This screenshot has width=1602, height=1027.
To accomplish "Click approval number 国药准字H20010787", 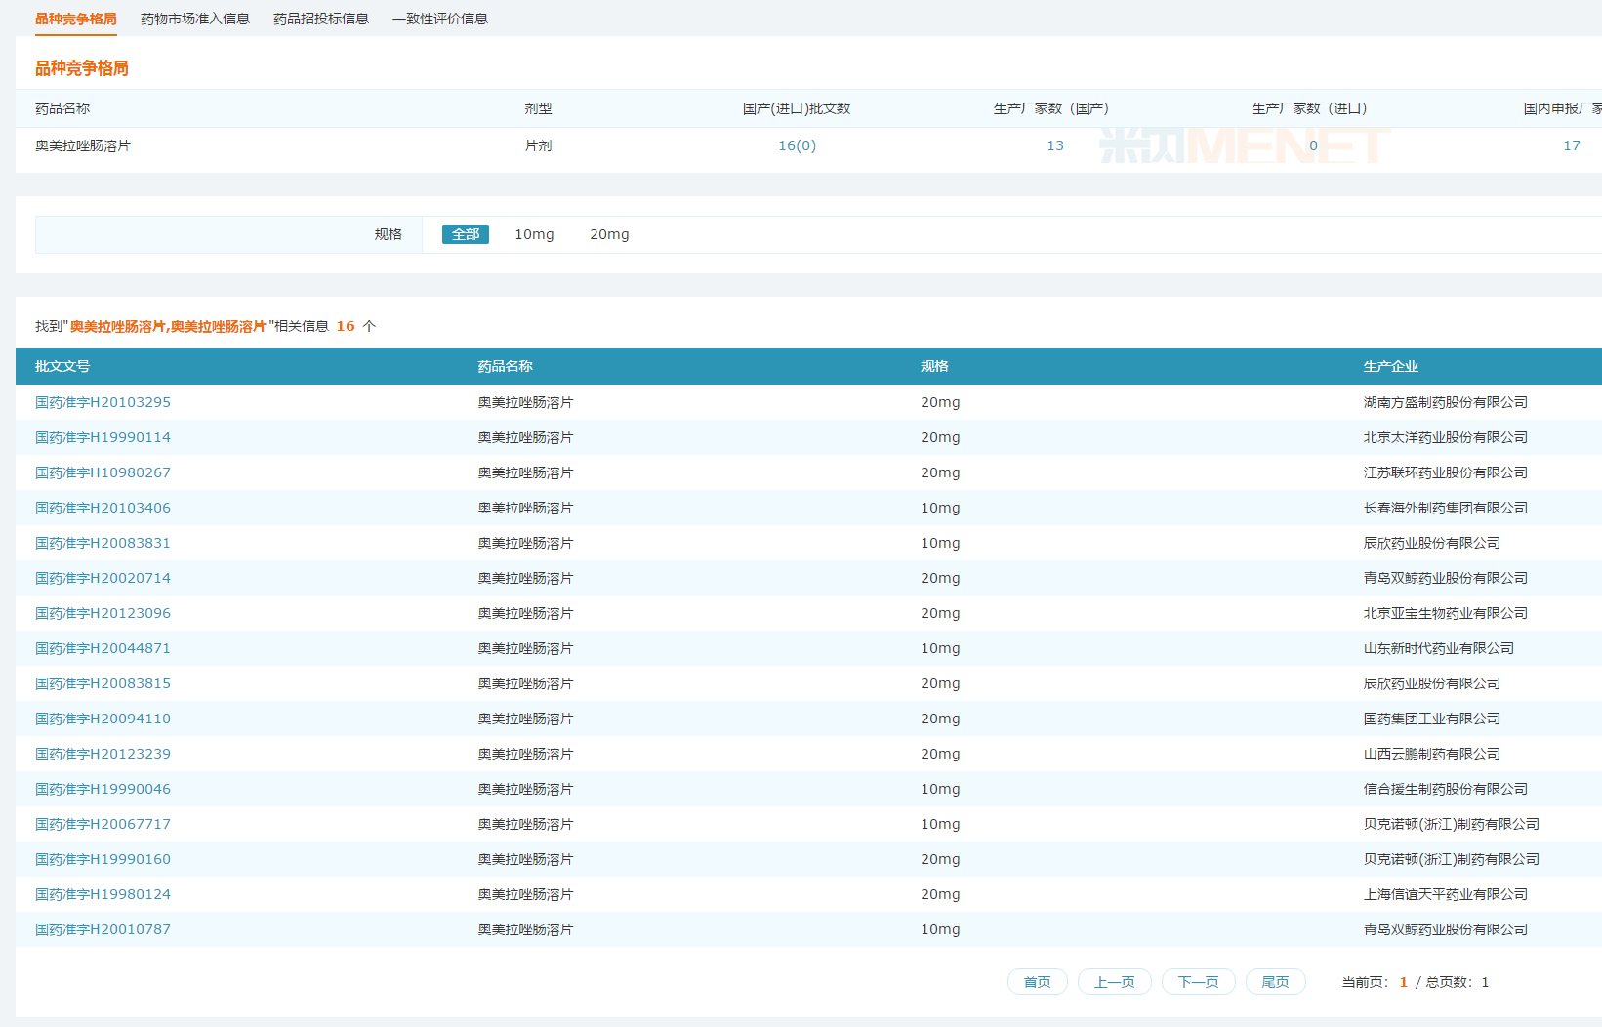I will (103, 929).
